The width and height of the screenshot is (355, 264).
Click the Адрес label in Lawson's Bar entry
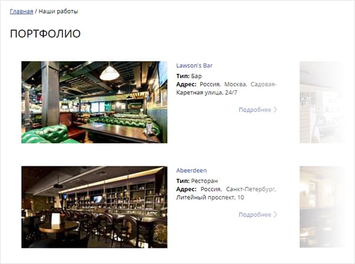(x=186, y=85)
